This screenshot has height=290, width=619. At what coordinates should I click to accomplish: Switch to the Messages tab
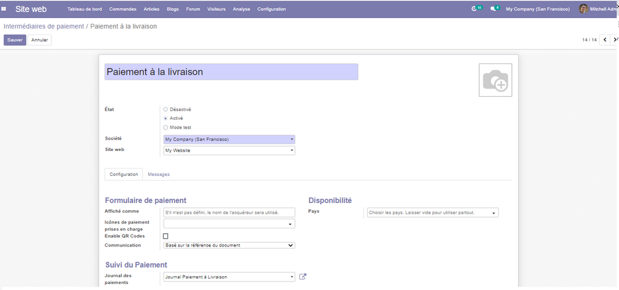[x=158, y=175]
